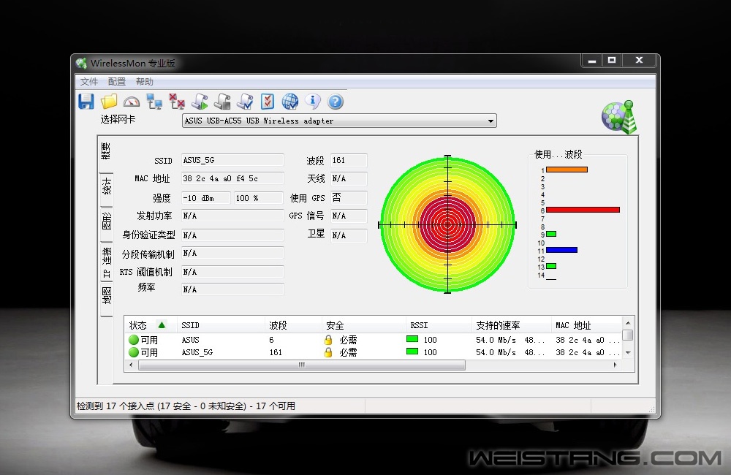Select the ASUS network row SSID
731x475 pixels.
coord(190,340)
